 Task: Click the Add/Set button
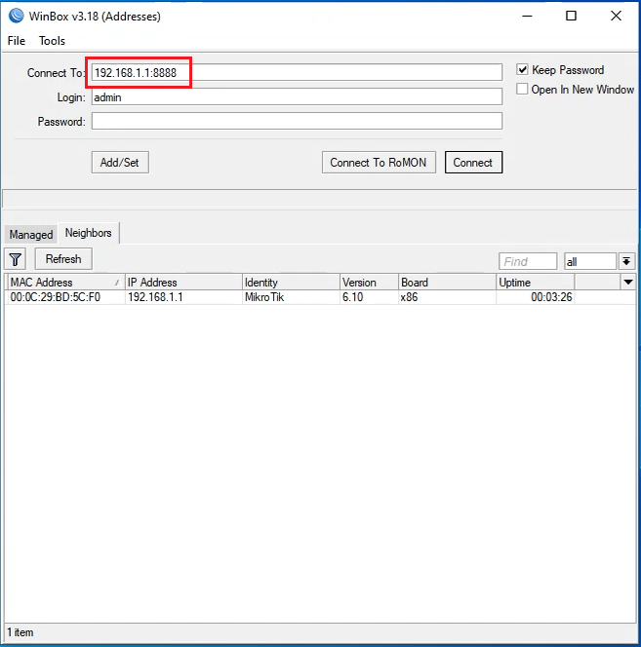point(120,162)
